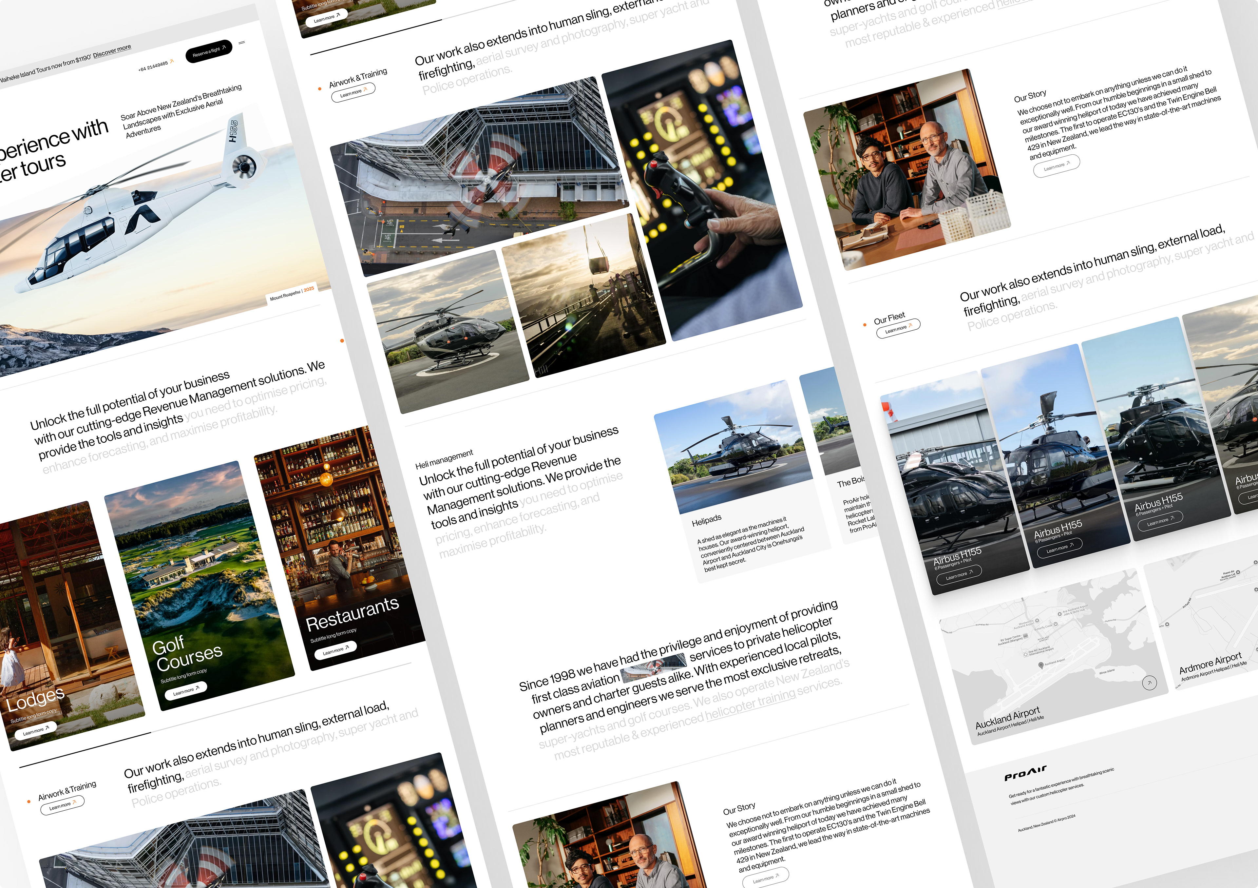Click Learn more on the Golf Courses card
Viewport: 1258px width, 888px height.
pyautogui.click(x=186, y=690)
